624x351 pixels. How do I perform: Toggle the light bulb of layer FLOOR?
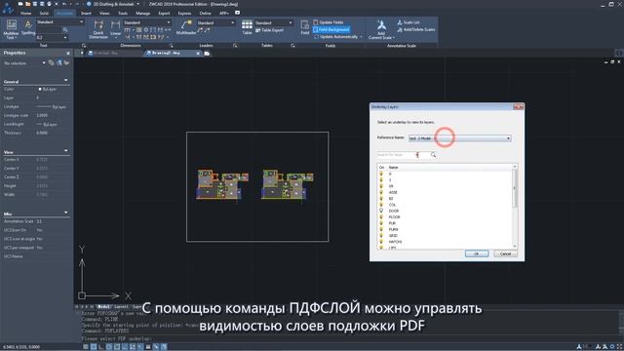[381, 216]
